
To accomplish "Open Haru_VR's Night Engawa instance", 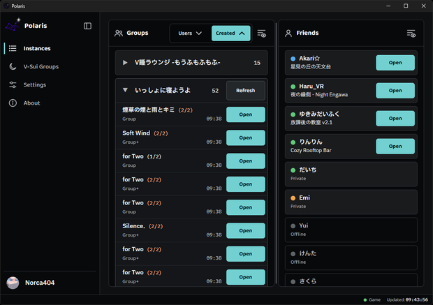I will (x=395, y=91).
